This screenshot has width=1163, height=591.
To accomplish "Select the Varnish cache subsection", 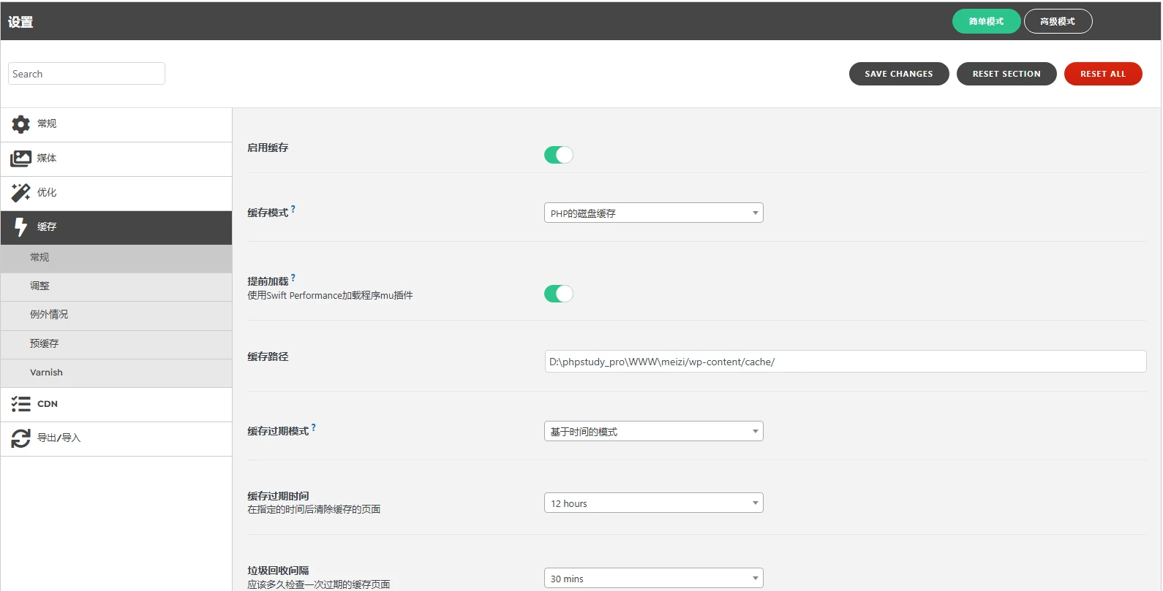I will [116, 373].
